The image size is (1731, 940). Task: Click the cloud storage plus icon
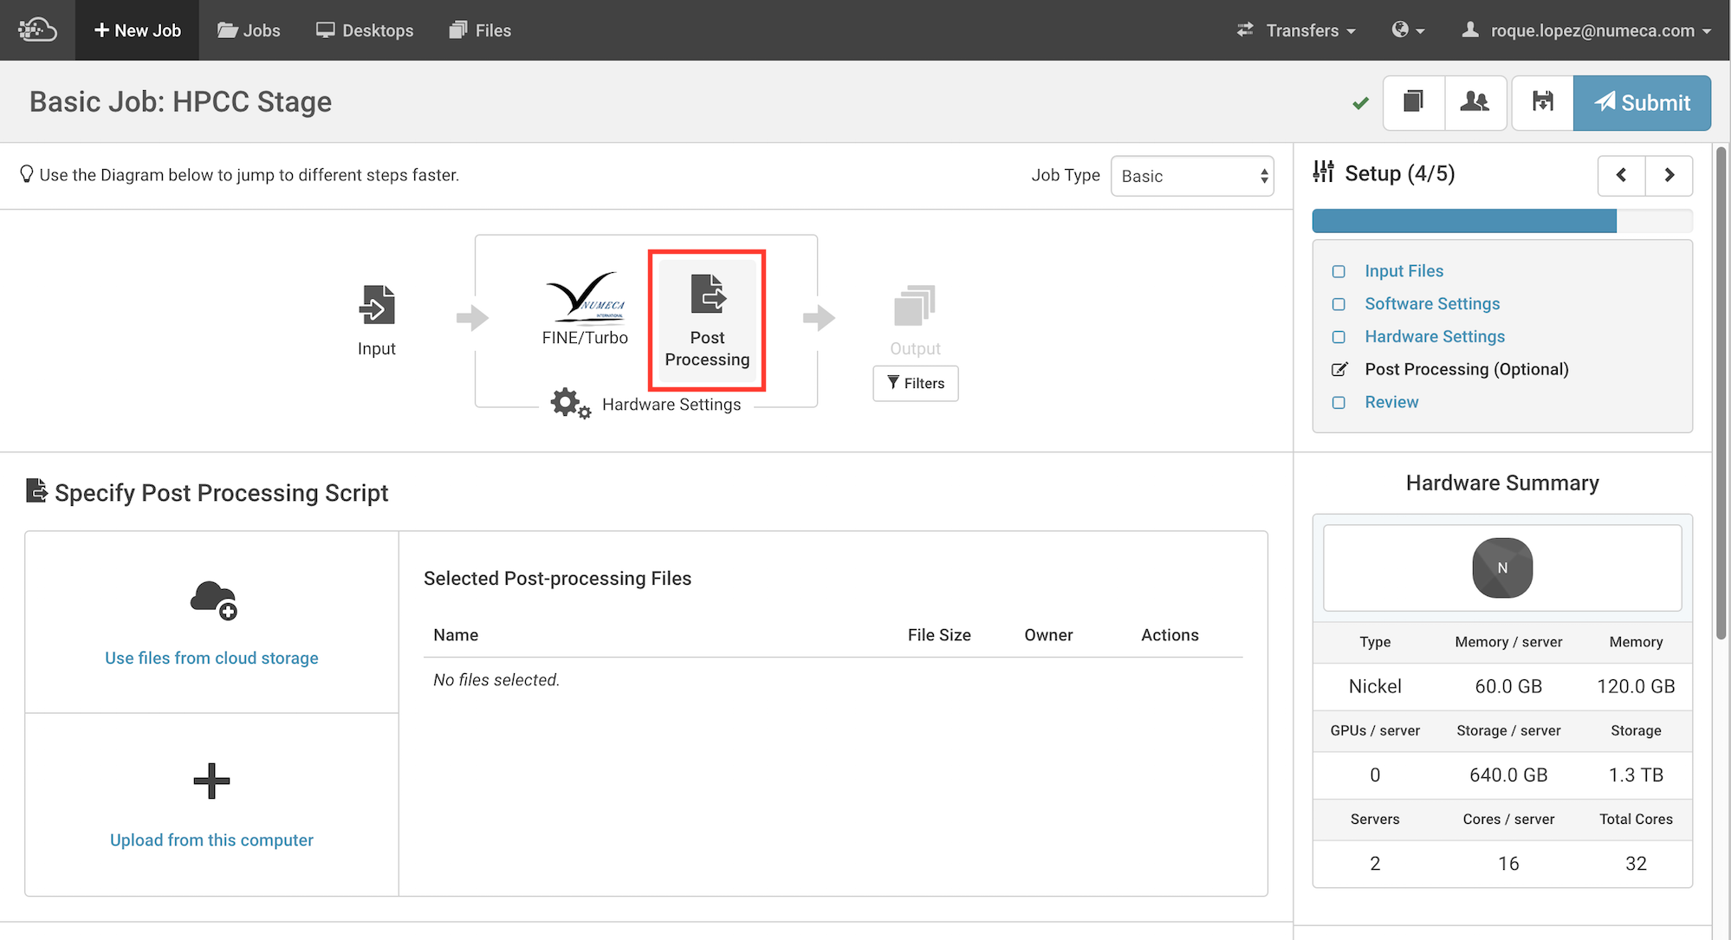213,600
